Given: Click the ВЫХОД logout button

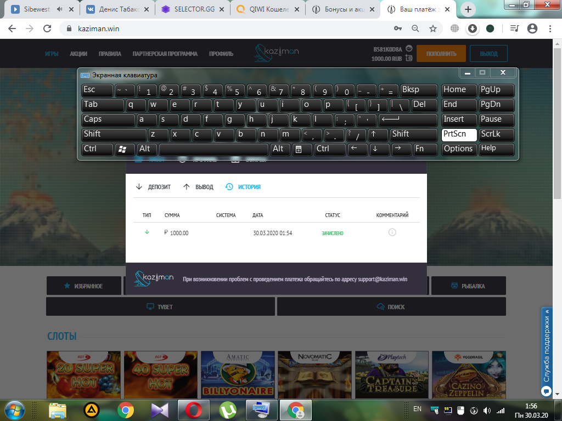Looking at the screenshot, I should [x=488, y=54].
